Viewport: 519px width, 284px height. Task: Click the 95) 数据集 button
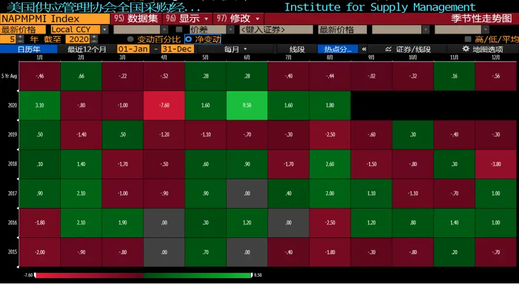pos(136,19)
